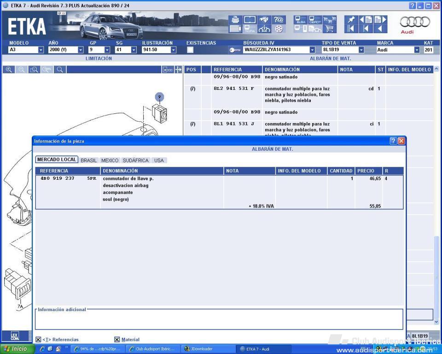442x354 pixels.
Task: Click the print icon in the toolbar
Action: pos(235,19)
